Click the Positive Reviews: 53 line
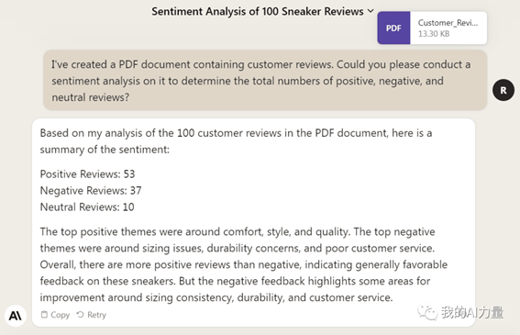The width and height of the screenshot is (520, 335). (x=87, y=174)
